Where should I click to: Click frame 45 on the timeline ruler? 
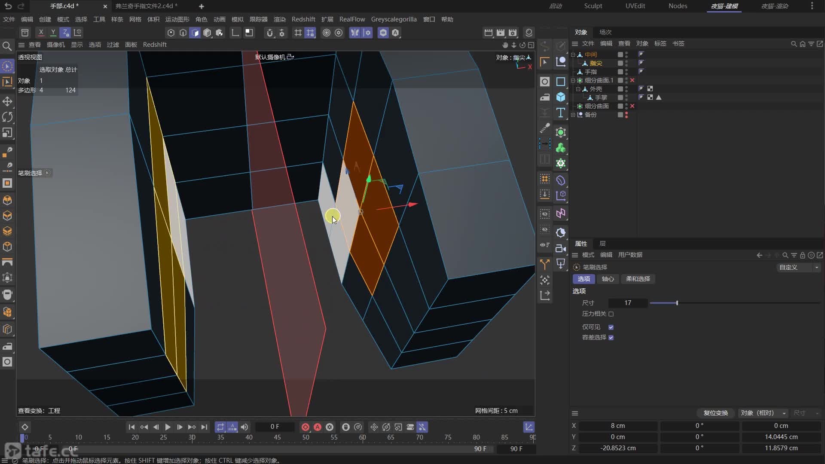tap(277, 437)
